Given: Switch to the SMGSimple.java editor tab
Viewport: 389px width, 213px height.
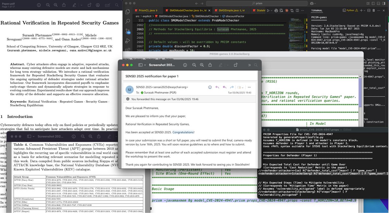Looking at the screenshot, I should pyautogui.click(x=232, y=10).
